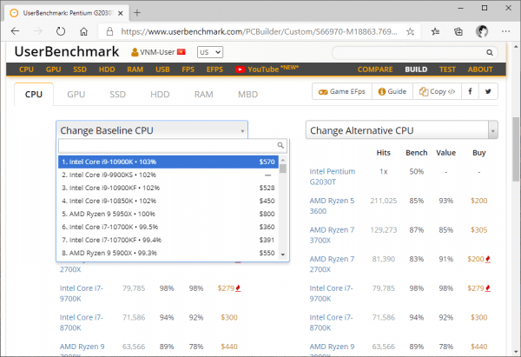Click the page vertical scrollbar thumb
Viewport: 521px width, 357px height.
[x=516, y=149]
